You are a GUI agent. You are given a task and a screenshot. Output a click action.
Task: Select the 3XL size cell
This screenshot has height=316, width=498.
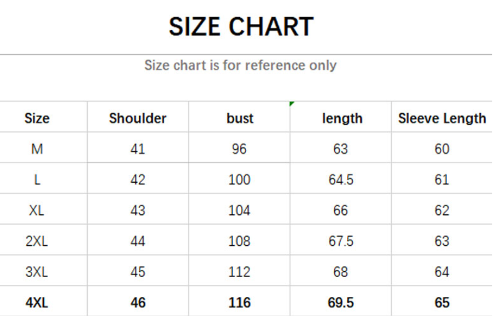point(37,272)
